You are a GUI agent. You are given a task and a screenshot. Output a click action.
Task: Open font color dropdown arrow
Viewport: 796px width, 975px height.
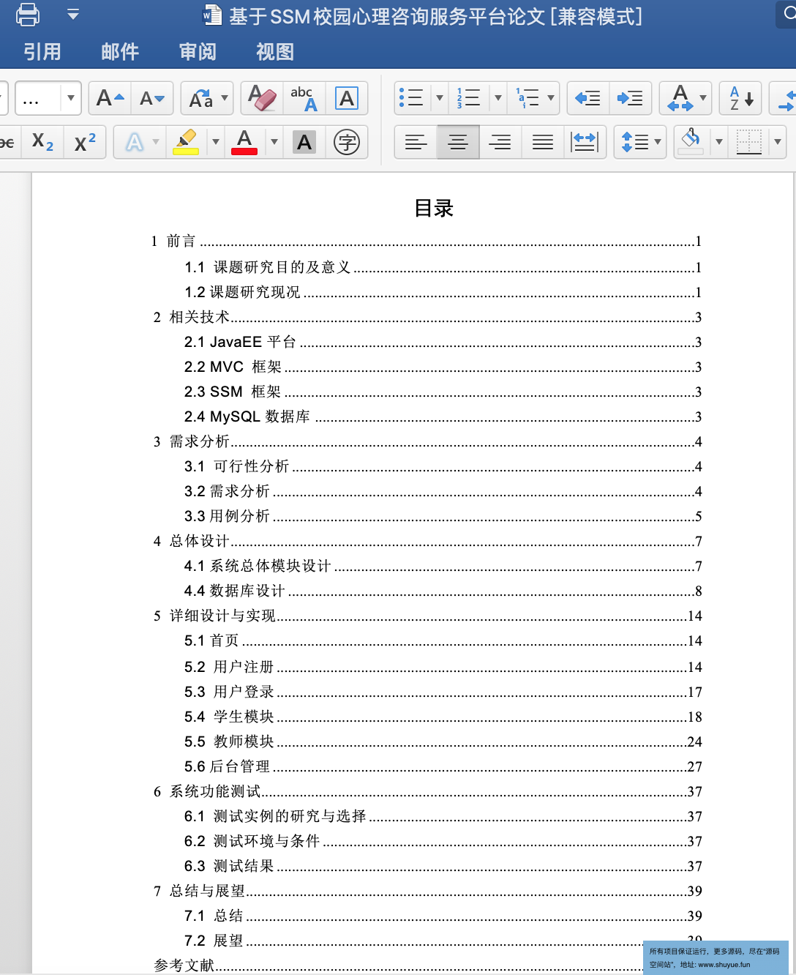(x=274, y=142)
